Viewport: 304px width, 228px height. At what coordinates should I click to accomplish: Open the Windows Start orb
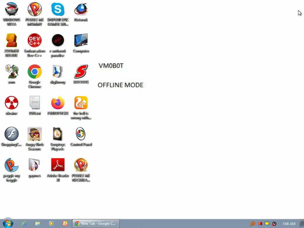[8, 223]
